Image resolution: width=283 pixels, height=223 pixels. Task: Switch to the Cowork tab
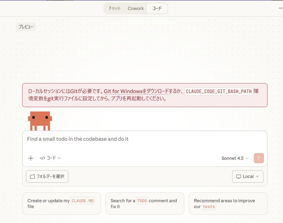point(136,8)
